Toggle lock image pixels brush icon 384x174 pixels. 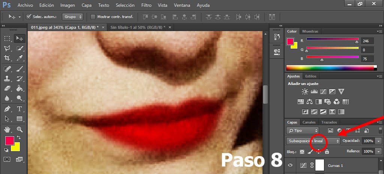click(310, 152)
